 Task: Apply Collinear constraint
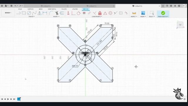pos(115,13)
